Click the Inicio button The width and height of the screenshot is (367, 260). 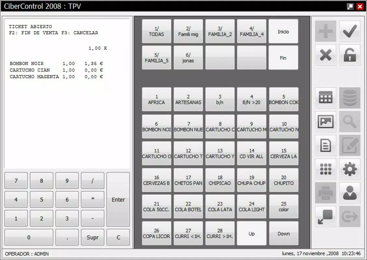283,31
